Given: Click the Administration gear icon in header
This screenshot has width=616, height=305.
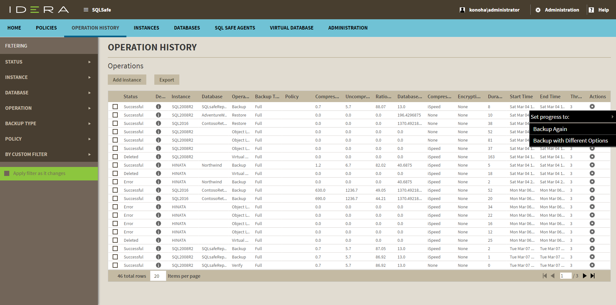Looking at the screenshot, I should point(538,10).
